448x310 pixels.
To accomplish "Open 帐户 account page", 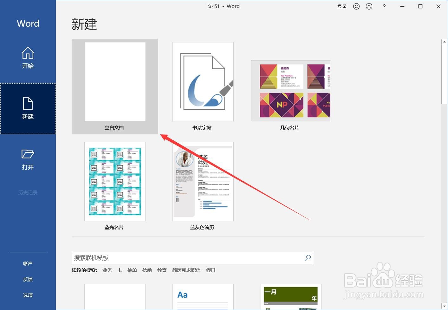I will click(x=28, y=264).
